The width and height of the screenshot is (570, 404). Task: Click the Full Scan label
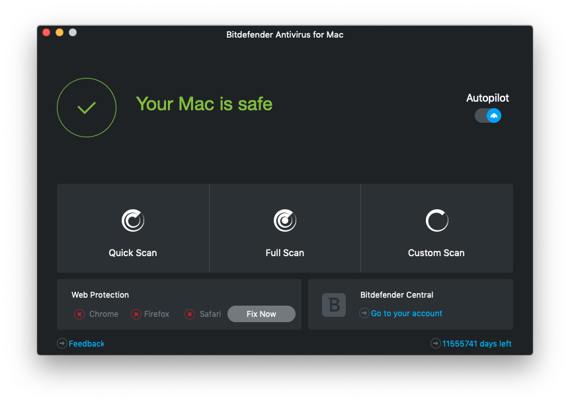tap(284, 253)
